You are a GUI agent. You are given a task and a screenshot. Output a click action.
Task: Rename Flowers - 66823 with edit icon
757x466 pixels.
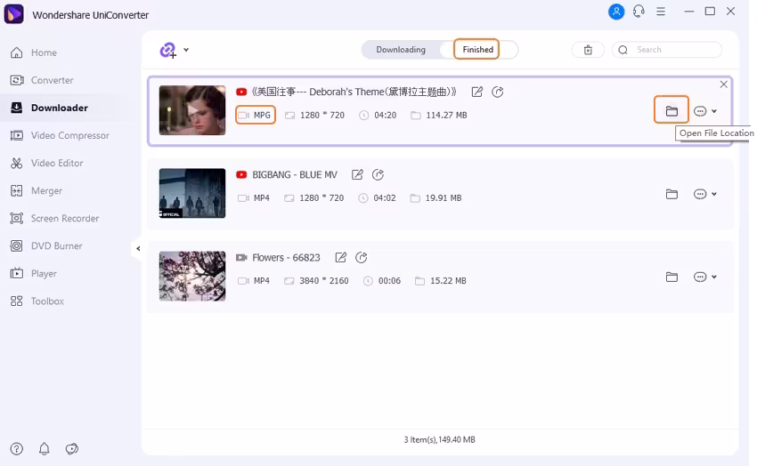tap(340, 257)
